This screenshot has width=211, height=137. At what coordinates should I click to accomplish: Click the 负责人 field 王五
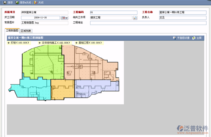click(183, 18)
